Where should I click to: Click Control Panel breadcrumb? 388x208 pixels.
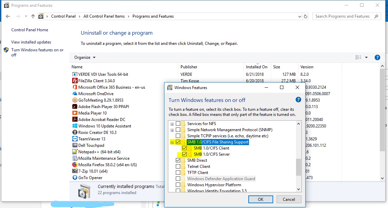[x=63, y=16]
